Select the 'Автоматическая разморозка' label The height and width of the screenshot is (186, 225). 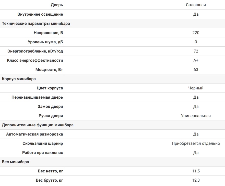34,134
